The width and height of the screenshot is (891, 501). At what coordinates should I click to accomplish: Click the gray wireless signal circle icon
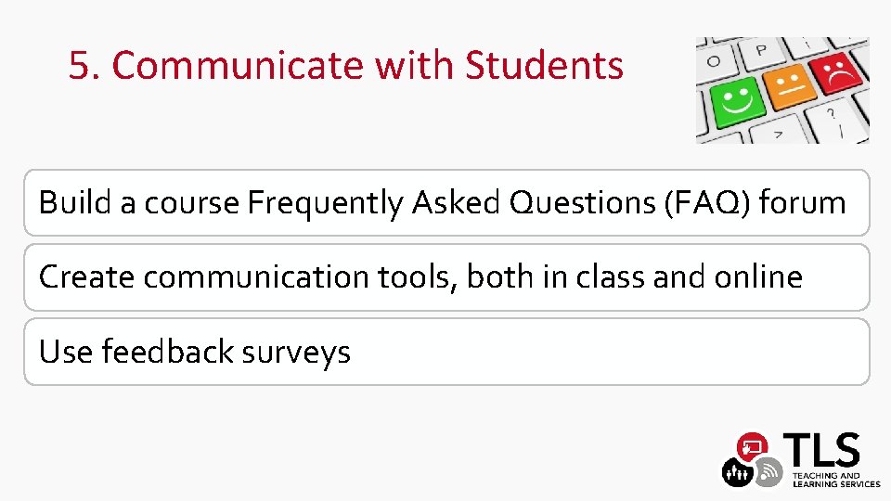767,473
